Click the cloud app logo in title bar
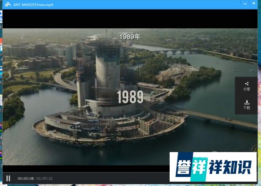 click(x=8, y=4)
